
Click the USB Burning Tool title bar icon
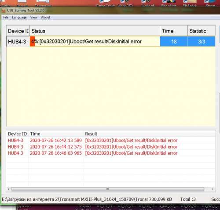pyautogui.click(x=4, y=11)
